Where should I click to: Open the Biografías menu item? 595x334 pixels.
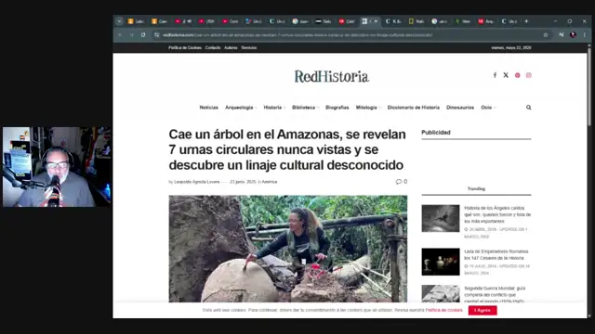(337, 108)
